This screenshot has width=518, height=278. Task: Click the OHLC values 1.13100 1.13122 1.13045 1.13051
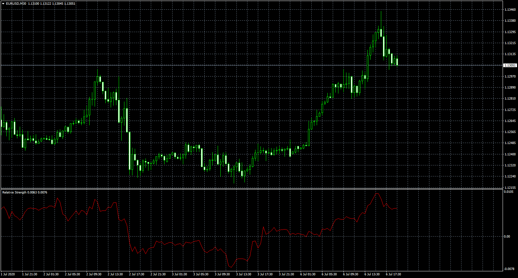point(52,3)
